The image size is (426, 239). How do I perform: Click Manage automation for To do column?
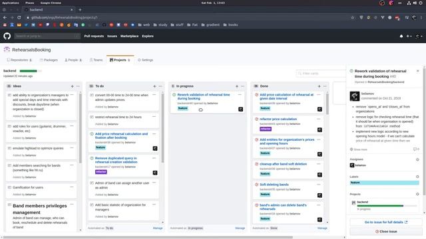(158, 228)
